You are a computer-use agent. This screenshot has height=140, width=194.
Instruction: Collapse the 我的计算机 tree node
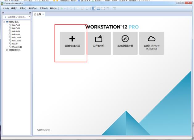pos(4,22)
